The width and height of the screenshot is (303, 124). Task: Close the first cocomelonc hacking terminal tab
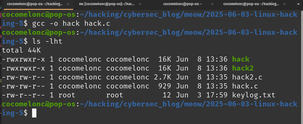click(68, 4)
